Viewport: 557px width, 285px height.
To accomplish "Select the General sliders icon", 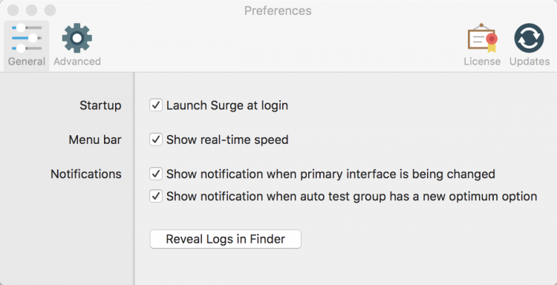I will point(27,38).
